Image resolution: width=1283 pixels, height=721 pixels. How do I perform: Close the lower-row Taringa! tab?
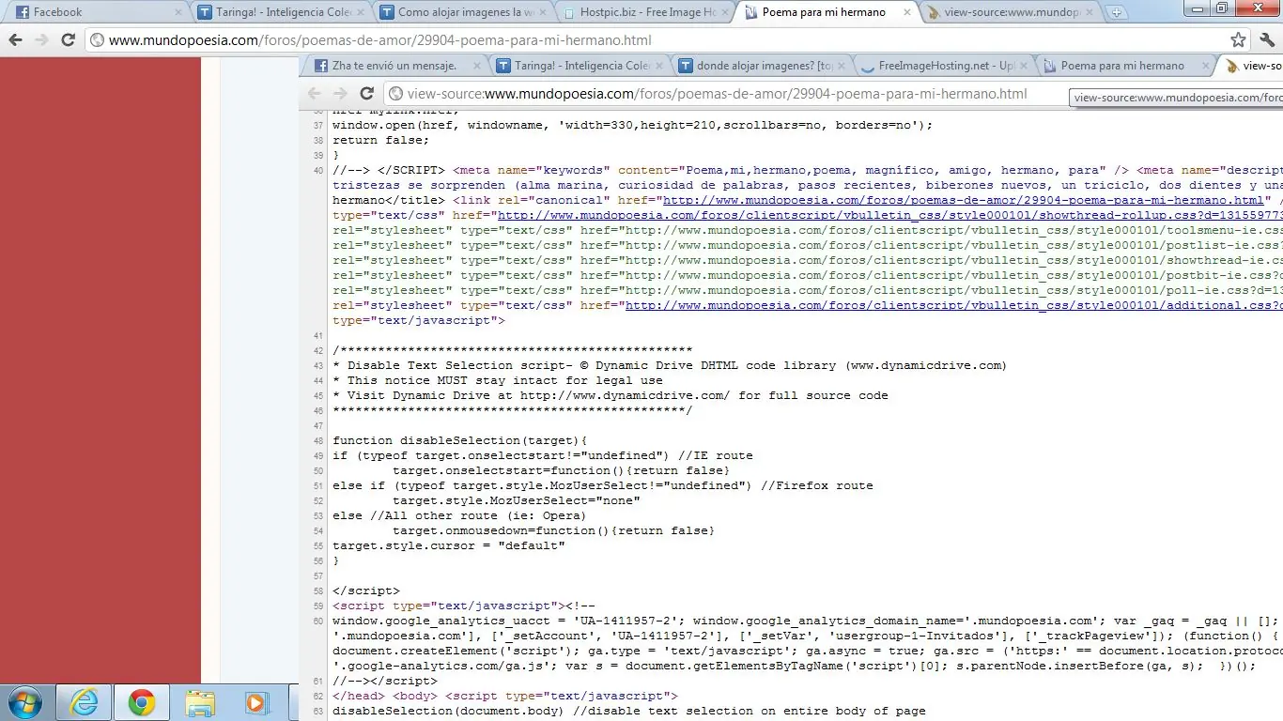tap(659, 66)
